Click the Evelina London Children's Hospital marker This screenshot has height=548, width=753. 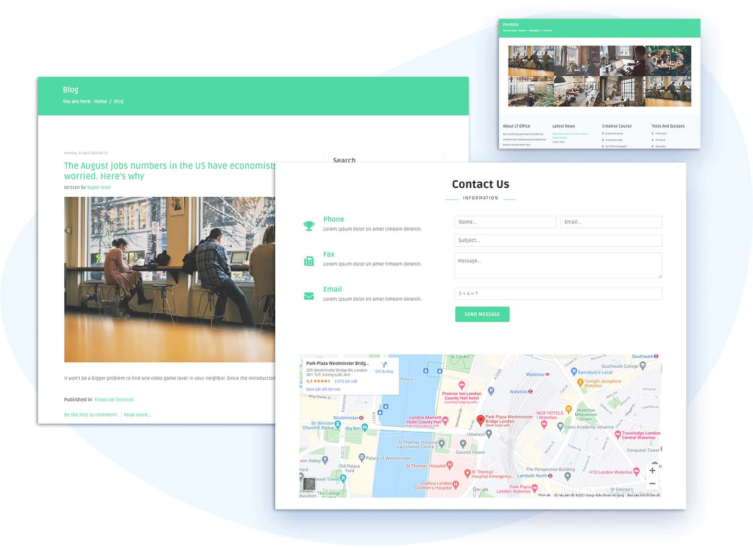tap(456, 485)
